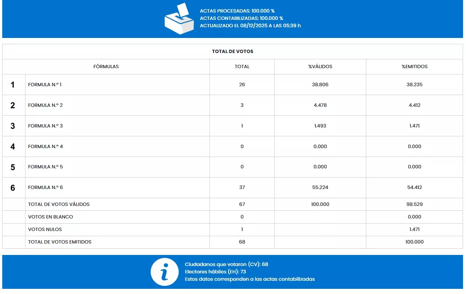466x294 pixels.
Task: Select the VOTOS EN BLANCO row
Action: 51,217
